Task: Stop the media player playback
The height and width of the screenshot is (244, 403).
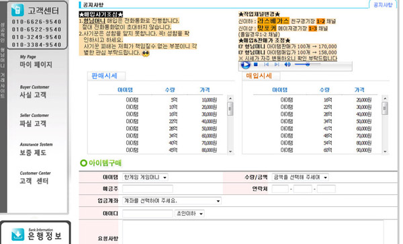Action: (x=256, y=65)
